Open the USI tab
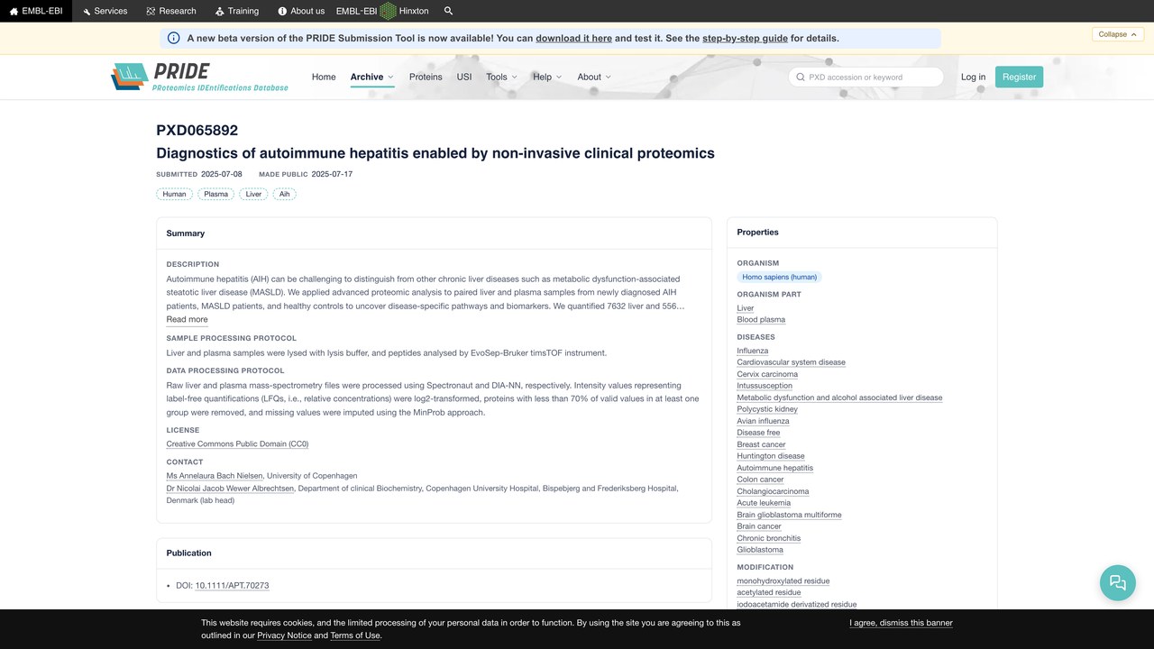The width and height of the screenshot is (1154, 649). click(464, 77)
